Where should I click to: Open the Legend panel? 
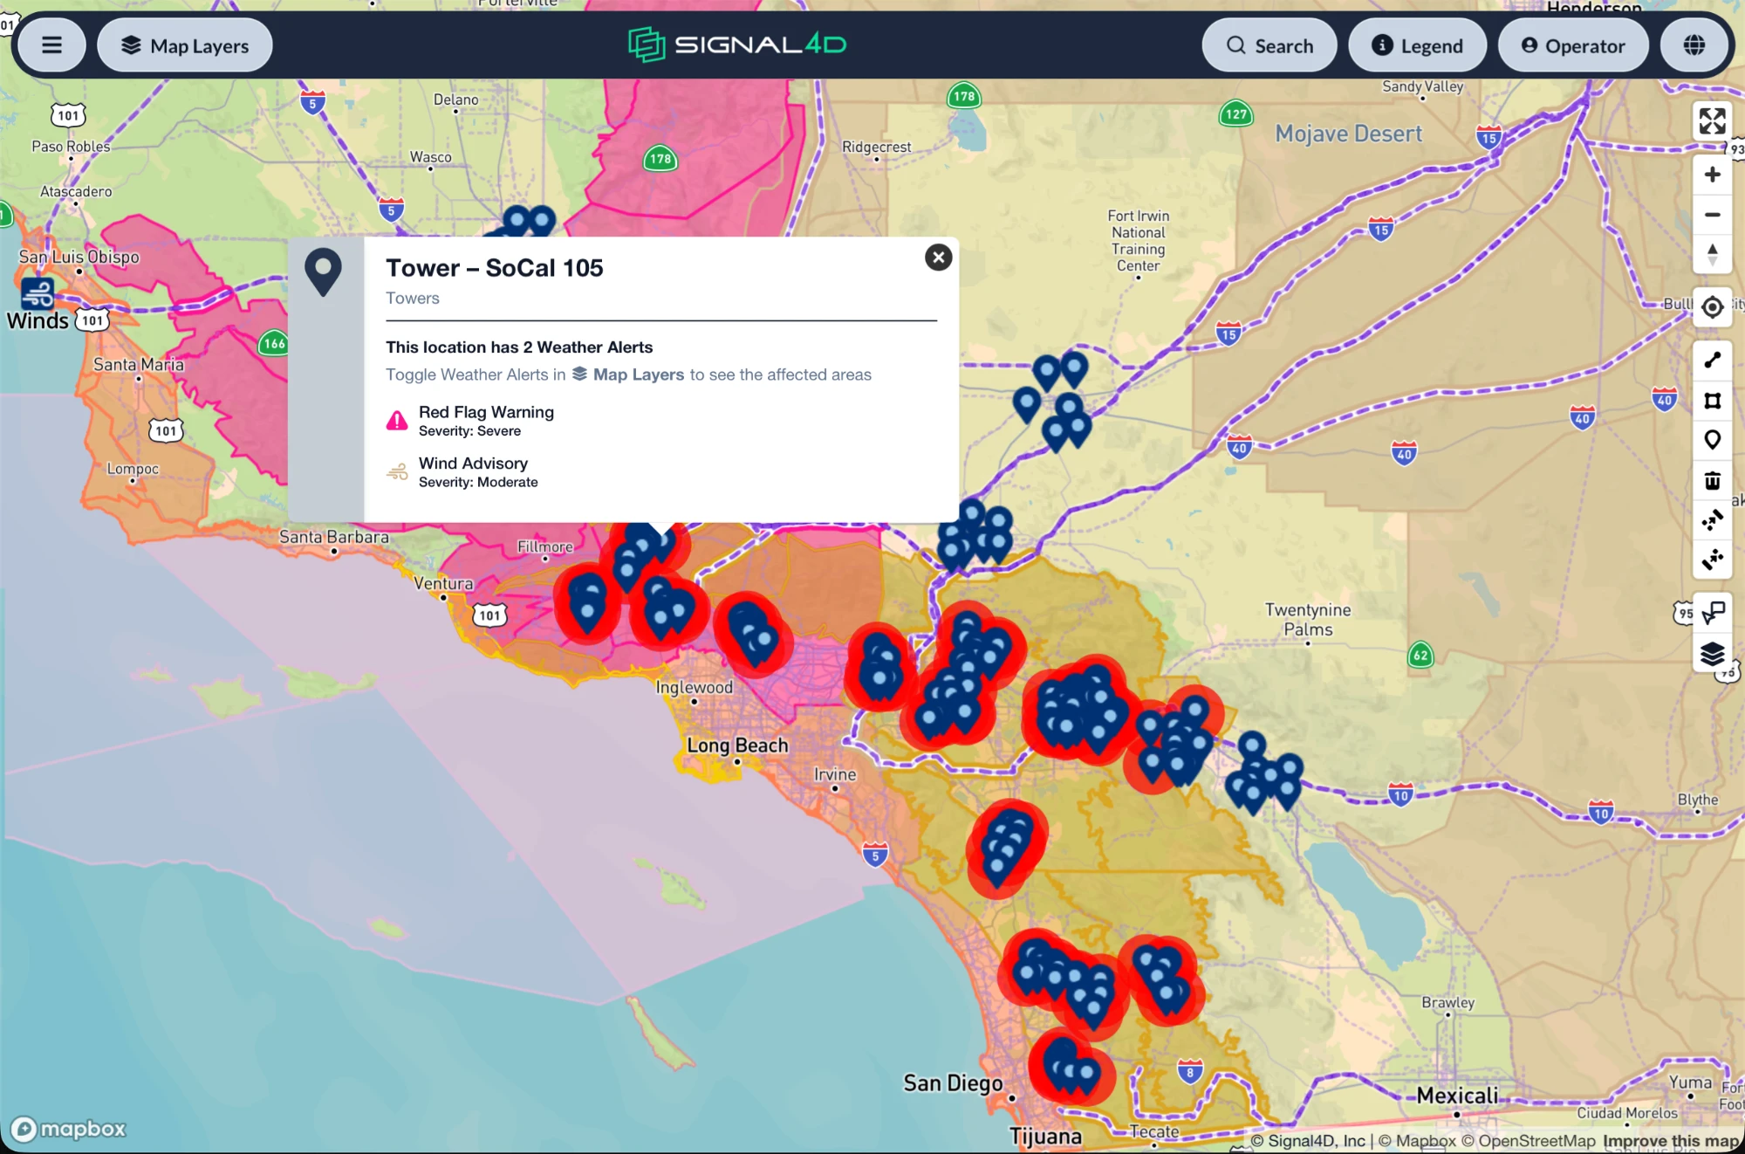click(x=1418, y=45)
